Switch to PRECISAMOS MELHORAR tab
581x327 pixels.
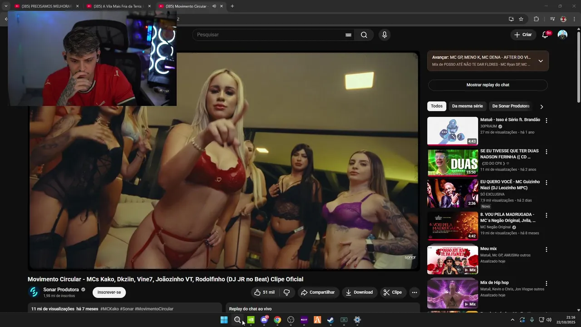click(47, 6)
